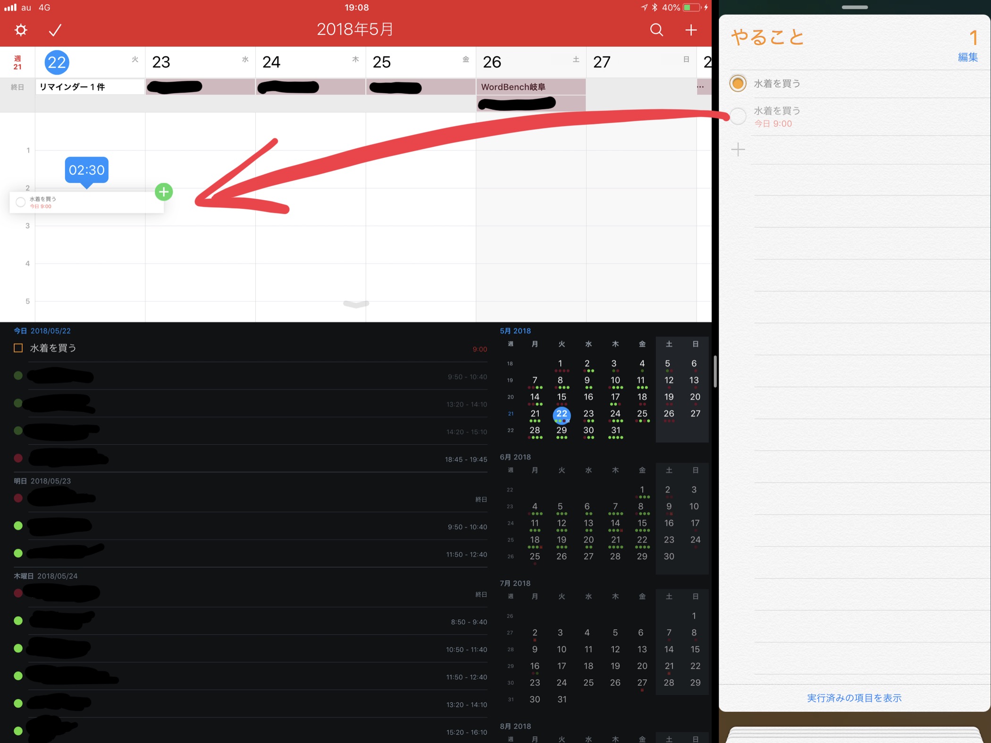
Task: Tap 実行済みの項目を表示 link
Action: pyautogui.click(x=854, y=698)
